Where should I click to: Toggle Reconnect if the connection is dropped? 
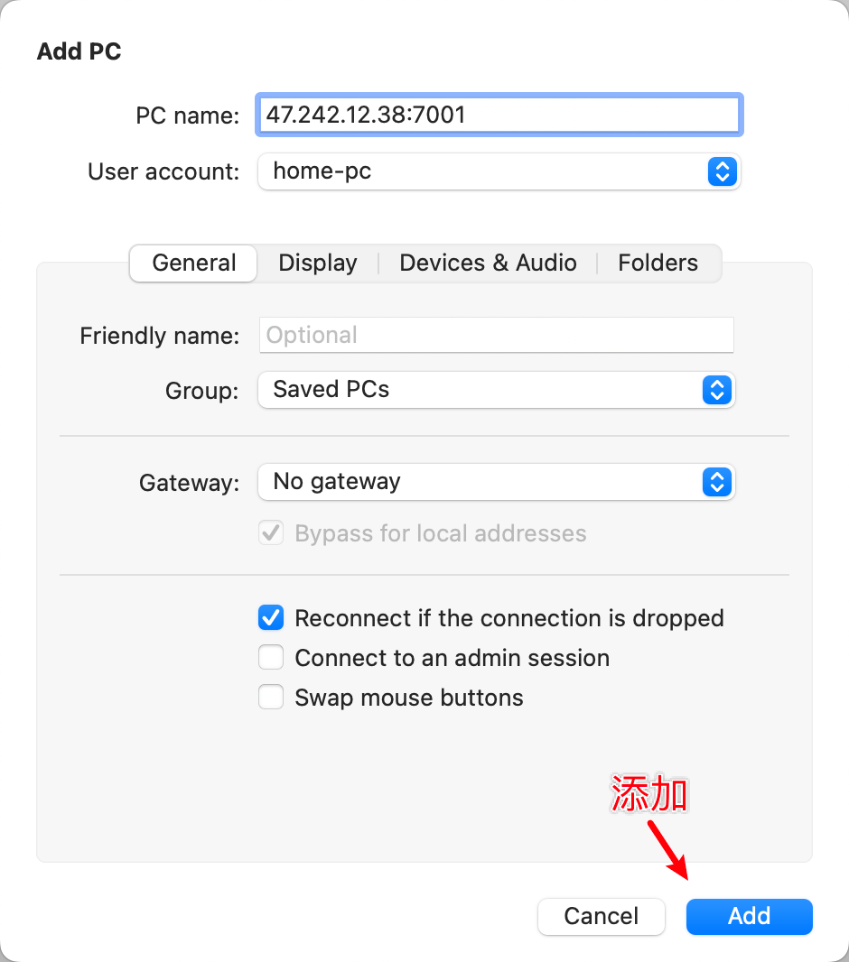tap(271, 618)
